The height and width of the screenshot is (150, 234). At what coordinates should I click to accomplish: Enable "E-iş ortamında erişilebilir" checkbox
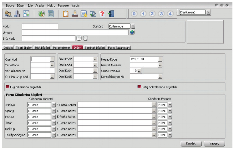coord(8,87)
